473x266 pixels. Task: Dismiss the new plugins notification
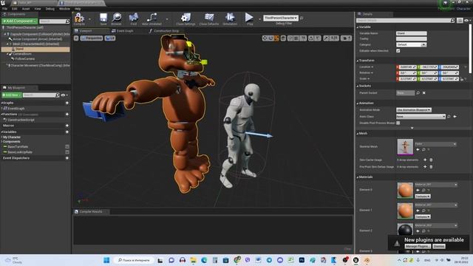click(439, 246)
